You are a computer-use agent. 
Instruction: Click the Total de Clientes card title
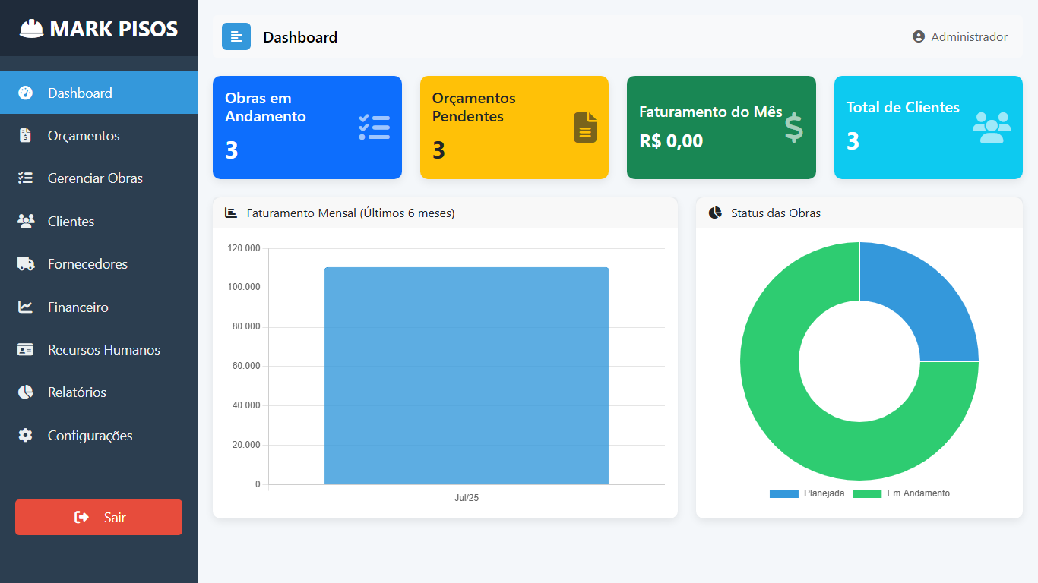pos(903,107)
